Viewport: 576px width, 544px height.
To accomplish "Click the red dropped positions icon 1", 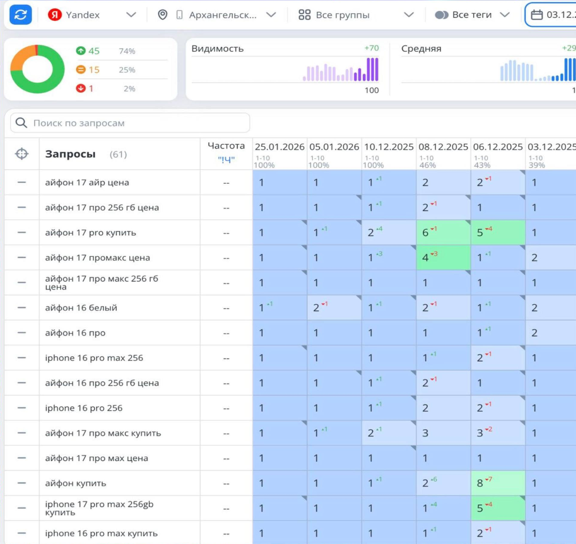I will coord(81,88).
